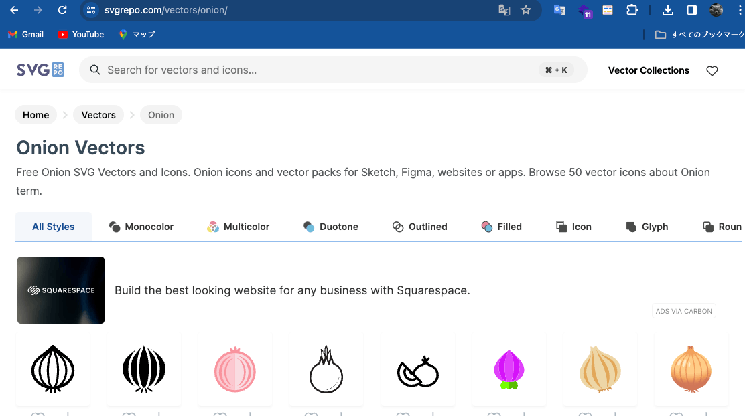The height and width of the screenshot is (416, 745).
Task: Open the thin-line onion with sprout vector
Action: [326, 369]
